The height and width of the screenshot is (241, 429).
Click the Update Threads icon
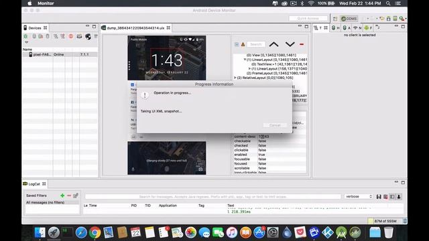point(56,36)
